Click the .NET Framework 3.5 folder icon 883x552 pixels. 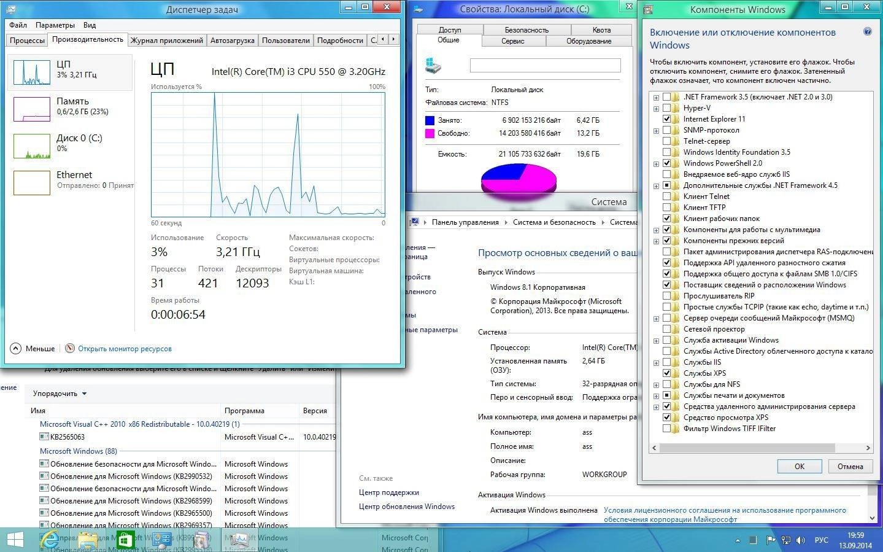676,97
